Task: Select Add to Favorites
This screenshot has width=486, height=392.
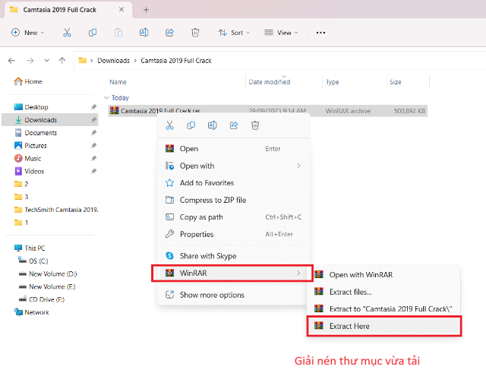Action: tap(234, 183)
